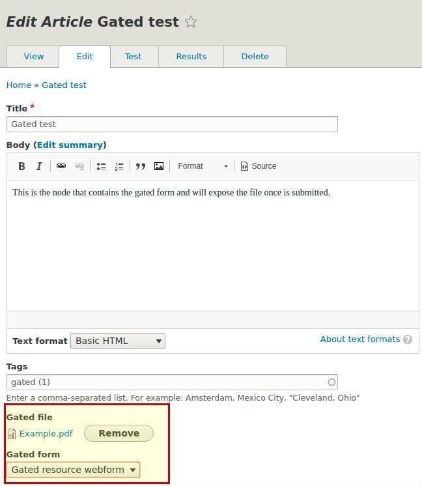Follow the Gated test breadcrumb link
Image resolution: width=422 pixels, height=486 pixels.
[64, 85]
